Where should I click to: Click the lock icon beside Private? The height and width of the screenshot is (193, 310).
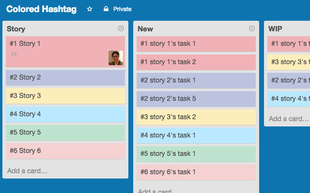point(106,9)
